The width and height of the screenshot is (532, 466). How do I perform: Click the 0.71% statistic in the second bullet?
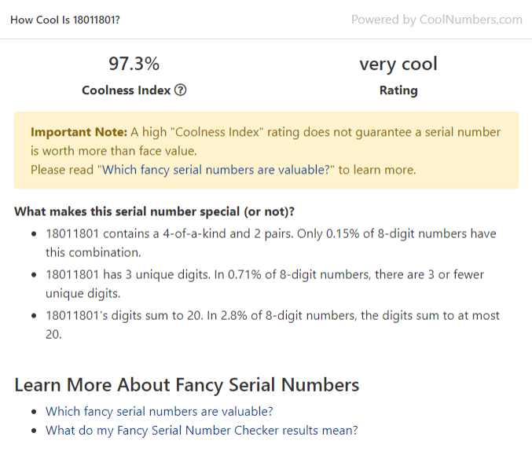pyautogui.click(x=244, y=274)
